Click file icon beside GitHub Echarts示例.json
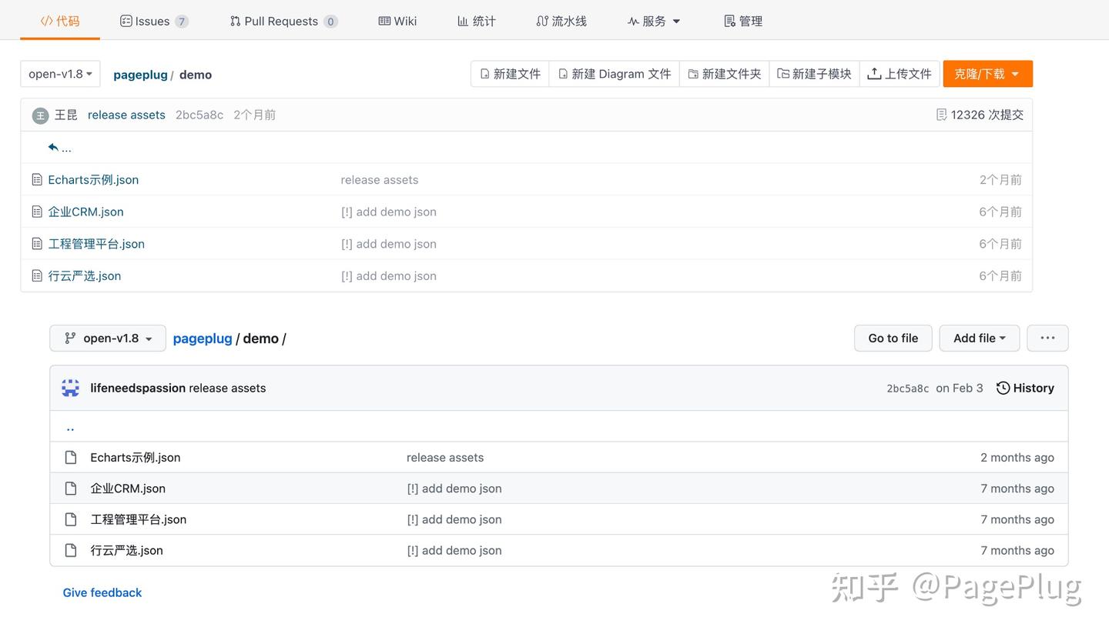This screenshot has width=1109, height=637. (x=71, y=457)
